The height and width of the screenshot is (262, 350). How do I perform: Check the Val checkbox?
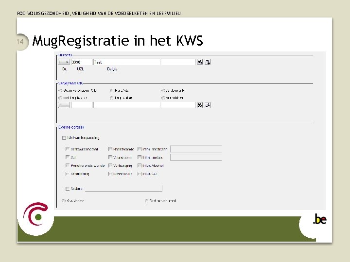point(68,157)
